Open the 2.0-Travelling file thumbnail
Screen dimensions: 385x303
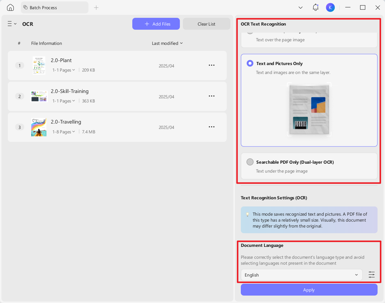(39, 127)
